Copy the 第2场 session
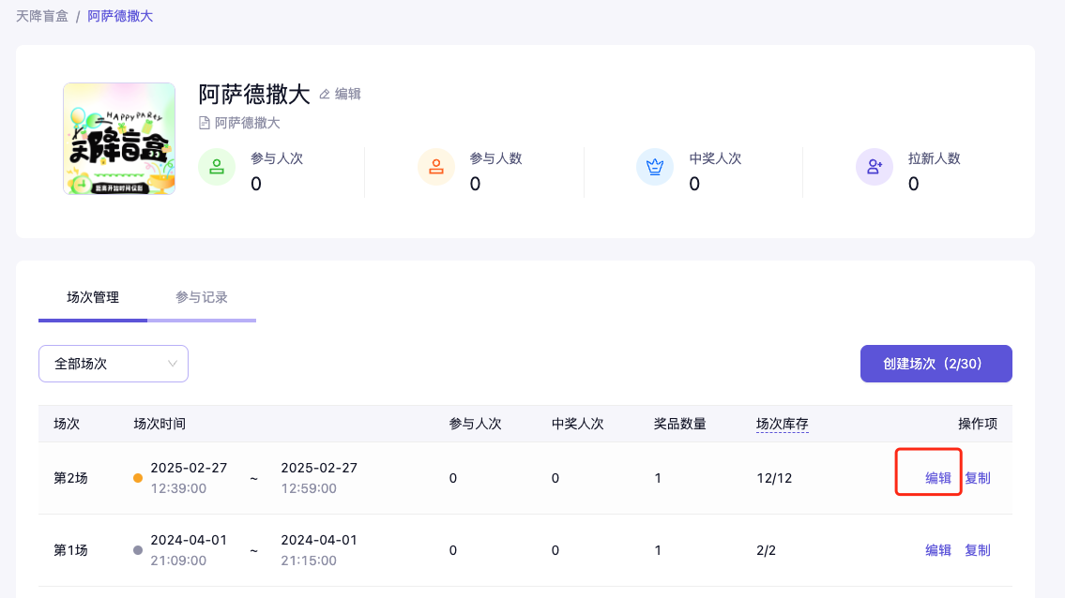 (978, 478)
